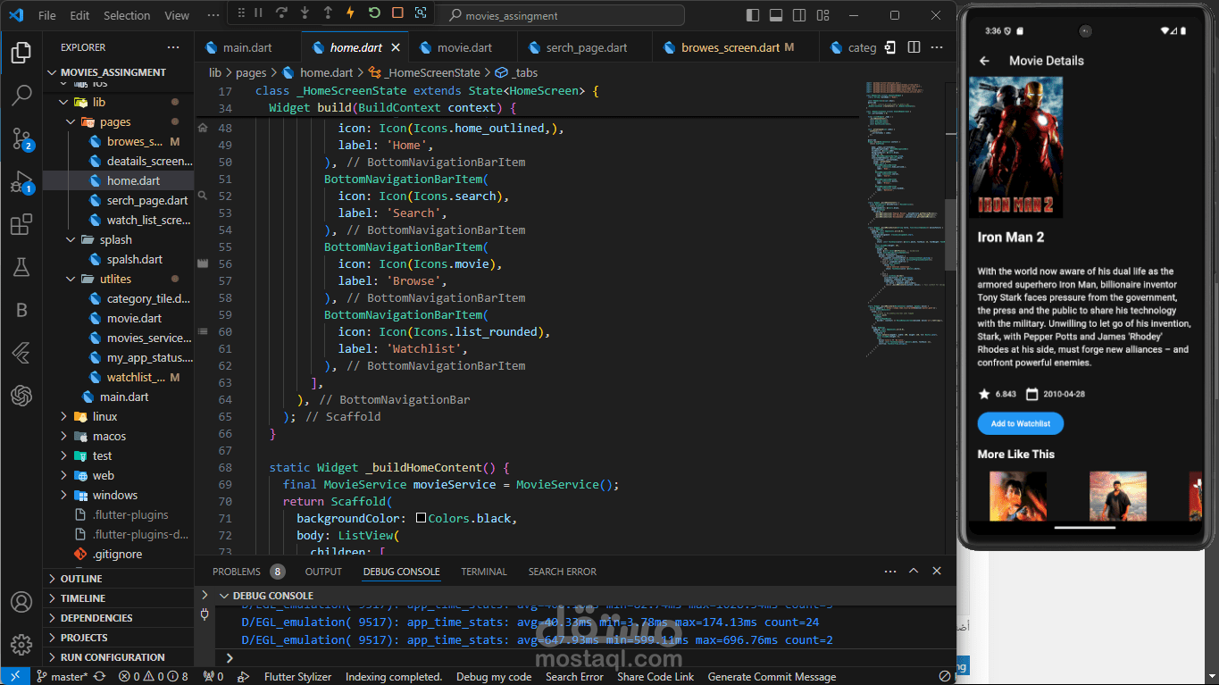The height and width of the screenshot is (685, 1219).
Task: Open the ChatGPT icon in activity bar
Action: pyautogui.click(x=21, y=396)
